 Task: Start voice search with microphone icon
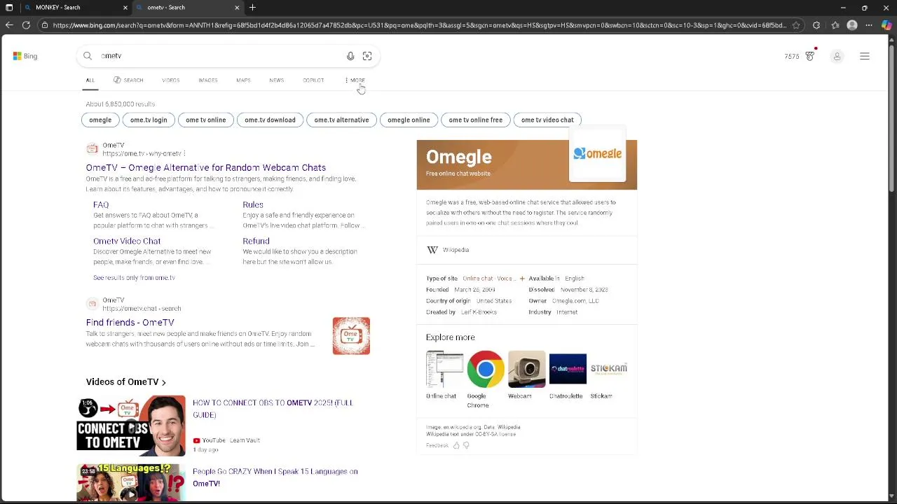(350, 56)
